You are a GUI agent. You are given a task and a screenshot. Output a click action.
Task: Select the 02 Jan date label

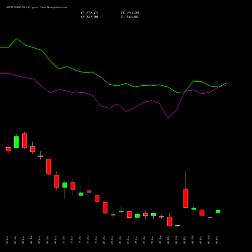pyautogui.click(x=15, y=240)
